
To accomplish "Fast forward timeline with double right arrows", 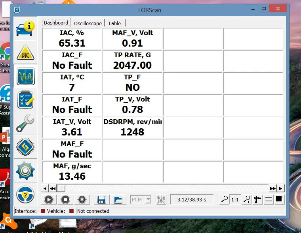I will (x=272, y=188).
